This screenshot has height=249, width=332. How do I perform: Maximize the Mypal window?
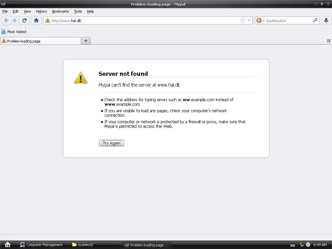(322, 4)
